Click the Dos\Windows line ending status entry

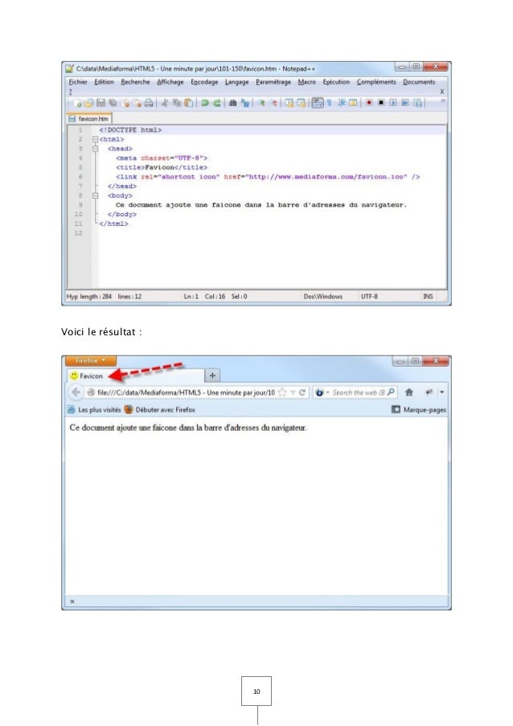323,297
